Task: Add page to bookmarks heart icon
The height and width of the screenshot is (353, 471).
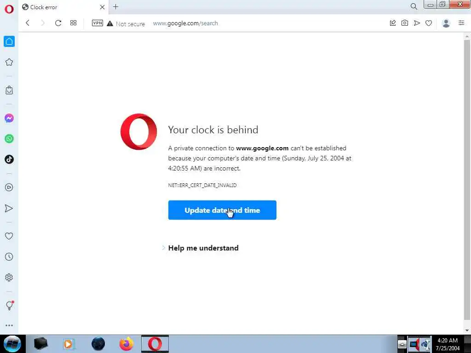Action: click(x=429, y=23)
